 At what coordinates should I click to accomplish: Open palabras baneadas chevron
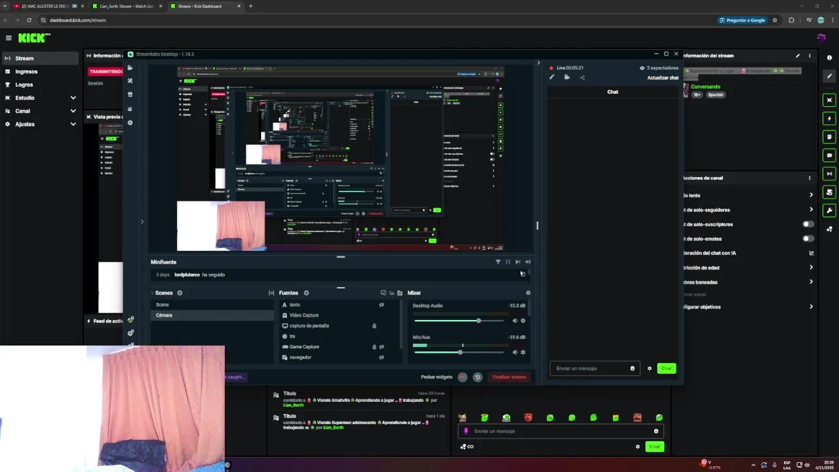[x=811, y=282]
